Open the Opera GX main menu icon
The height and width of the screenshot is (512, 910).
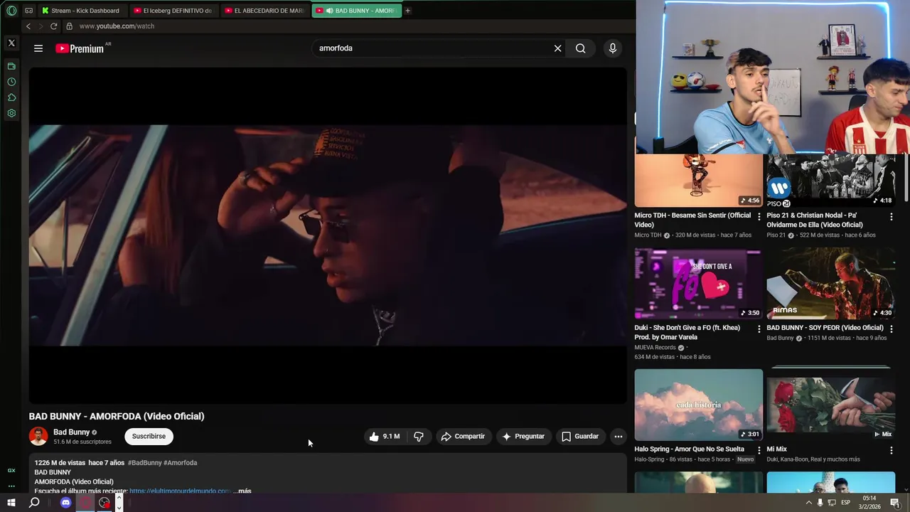(11, 11)
